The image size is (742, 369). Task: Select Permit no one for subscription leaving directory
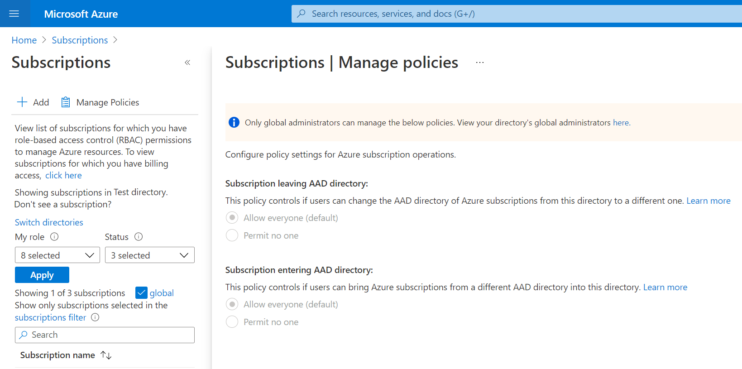click(232, 235)
